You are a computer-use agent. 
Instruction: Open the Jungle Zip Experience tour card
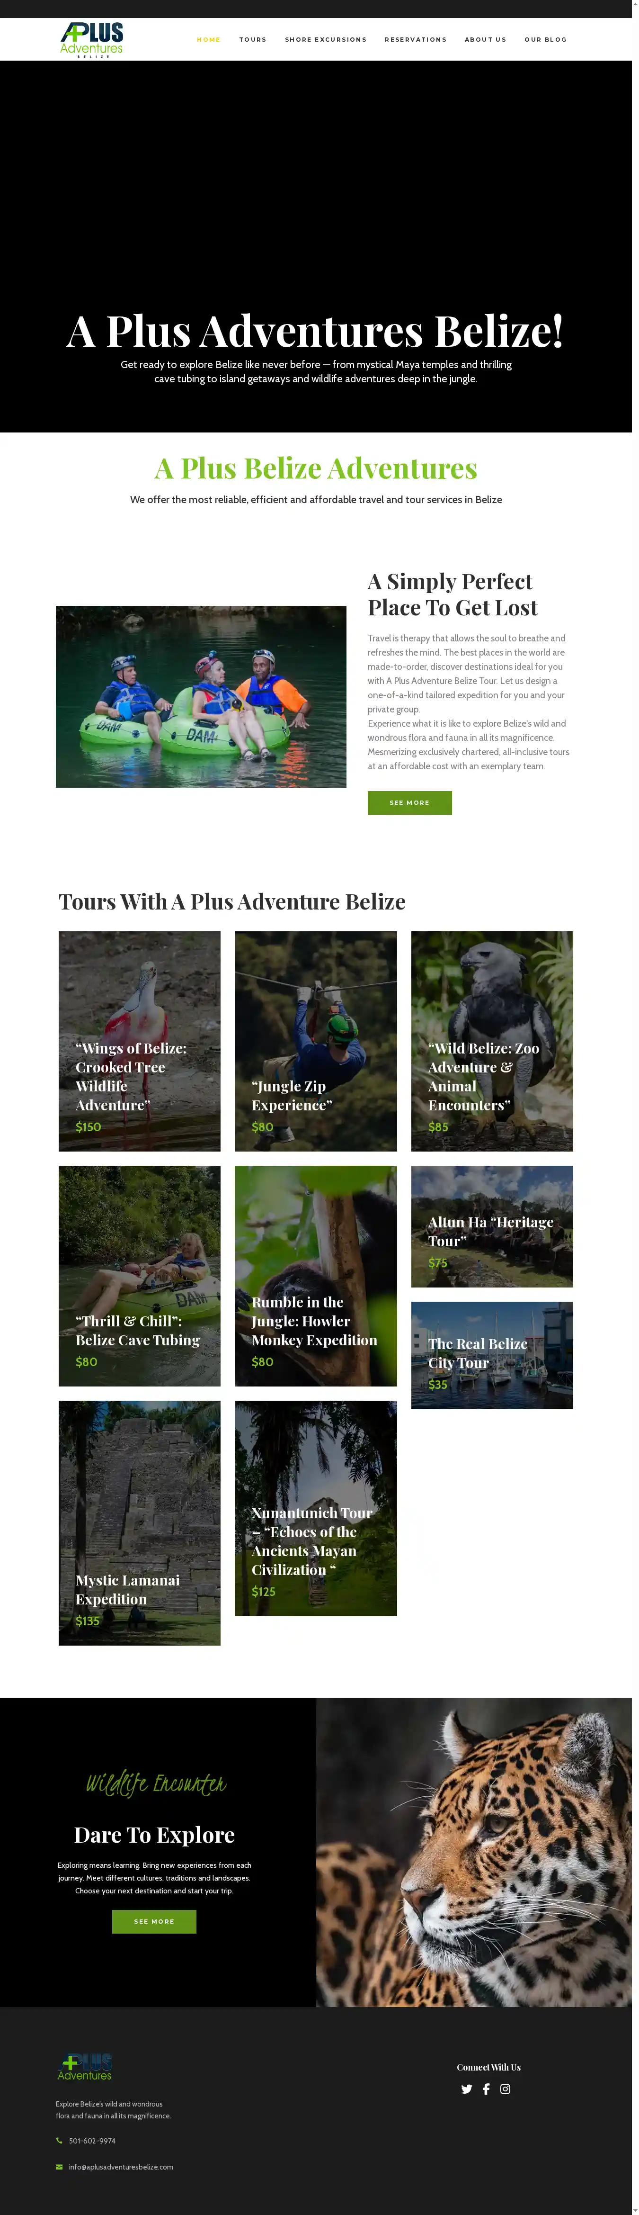(315, 1040)
